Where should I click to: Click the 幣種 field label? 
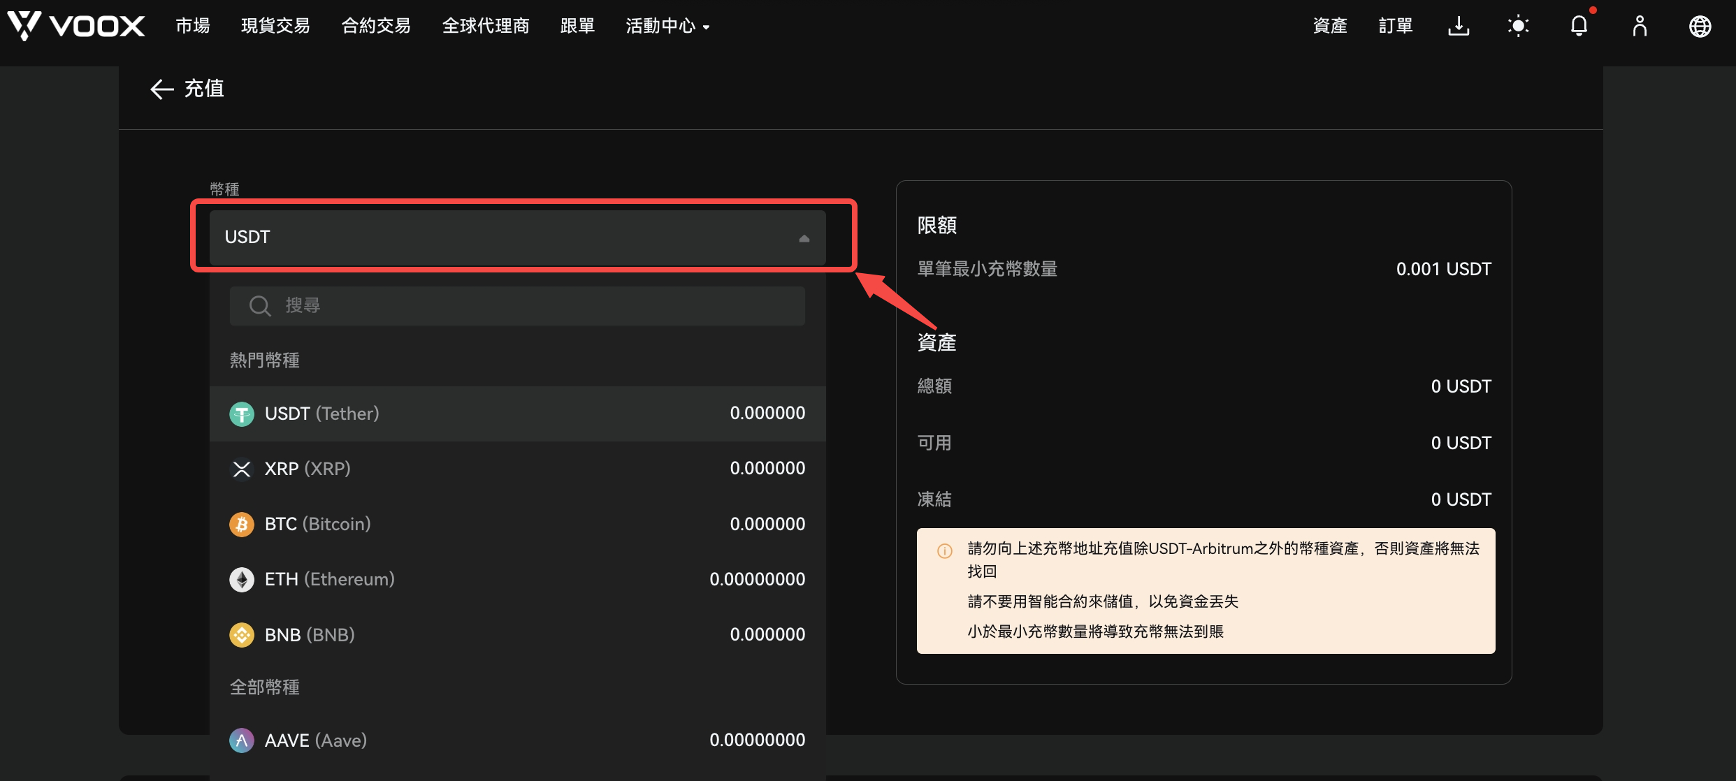coord(224,189)
